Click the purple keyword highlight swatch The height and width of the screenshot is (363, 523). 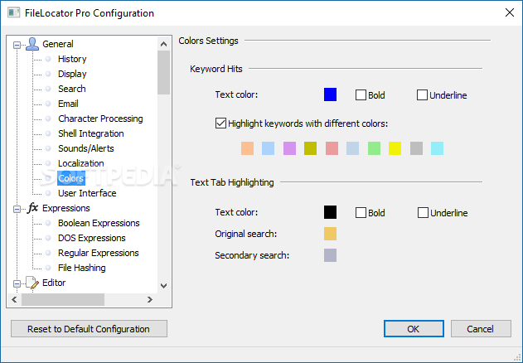289,148
